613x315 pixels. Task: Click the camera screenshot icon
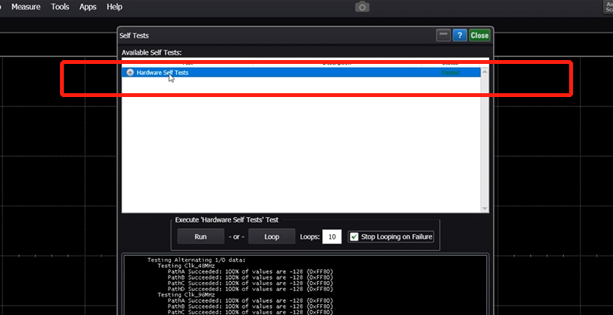click(362, 7)
